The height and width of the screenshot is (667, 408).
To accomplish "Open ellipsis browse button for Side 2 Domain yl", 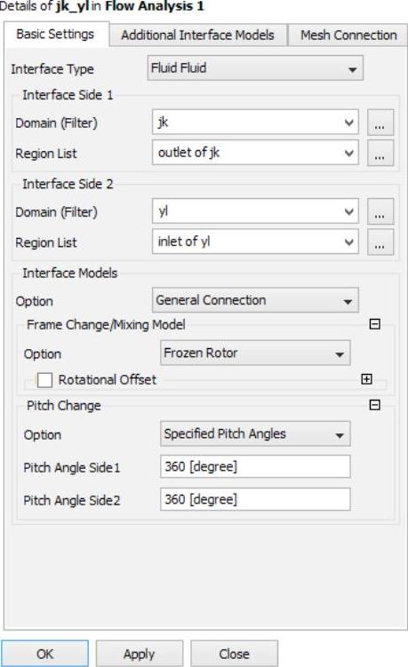I will click(380, 211).
